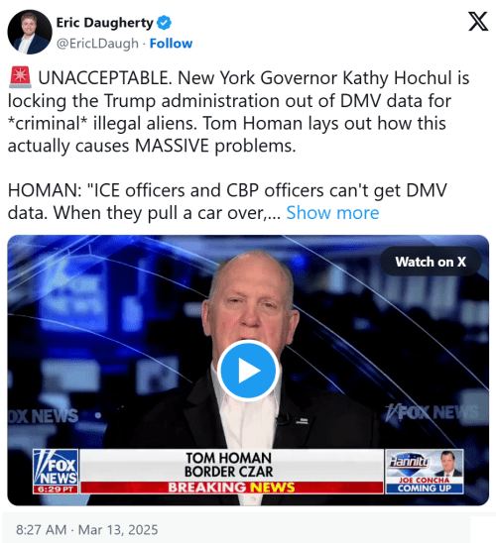The height and width of the screenshot is (543, 496).
Task: Click the Fox News watermark in video
Action: click(x=432, y=413)
